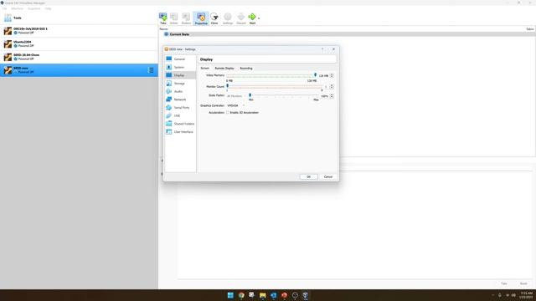Click the Discard toolbar icon

pyautogui.click(x=241, y=18)
